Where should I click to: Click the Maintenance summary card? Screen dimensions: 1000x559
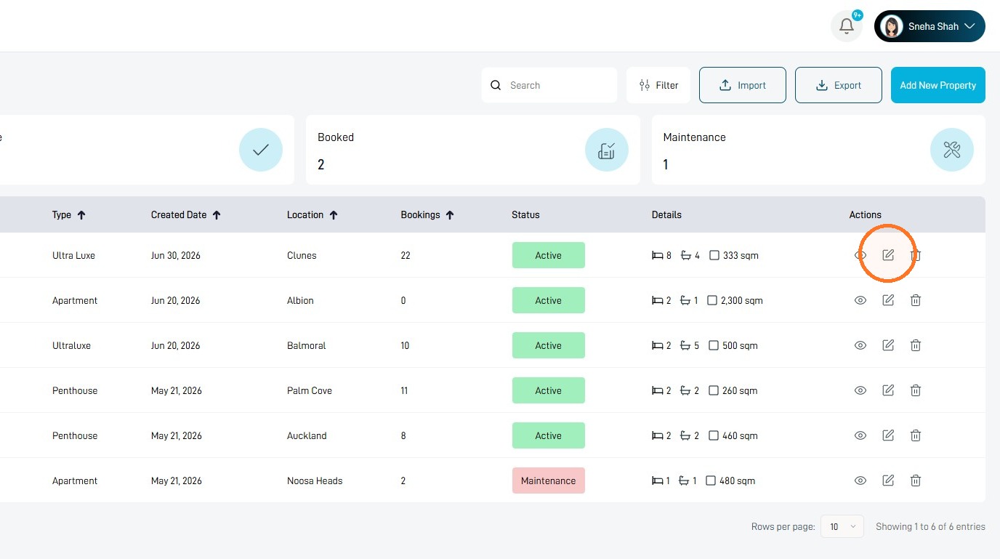[818, 150]
